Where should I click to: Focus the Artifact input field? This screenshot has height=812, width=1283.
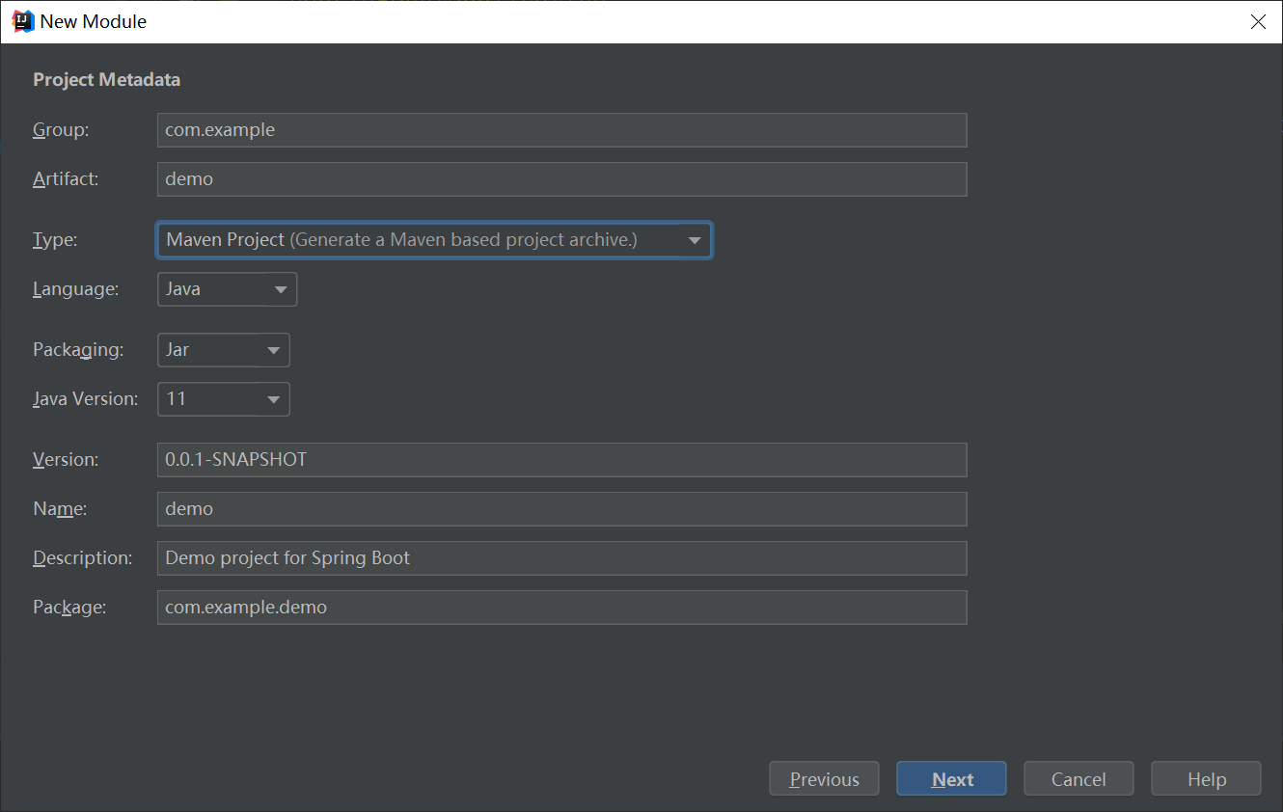tap(561, 179)
